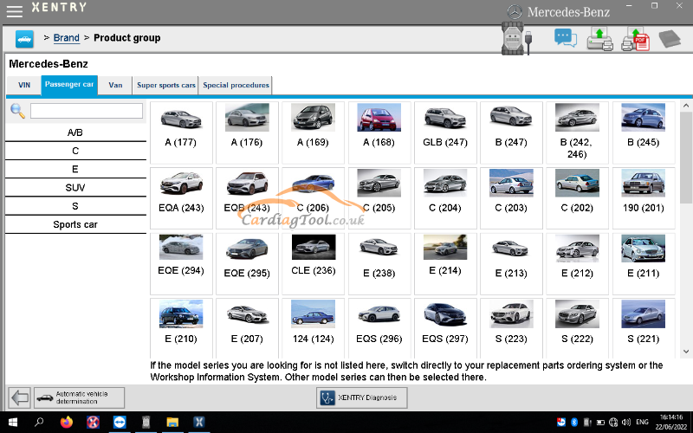This screenshot has width=693, height=433.
Task: Filter by A/B category
Action: coord(75,132)
